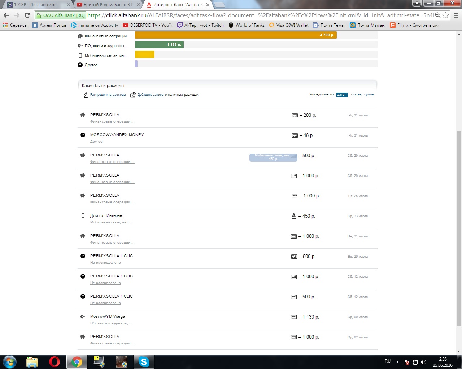462x369 pixels.
Task: Reload the page with the refresh icon
Action: coord(27,15)
